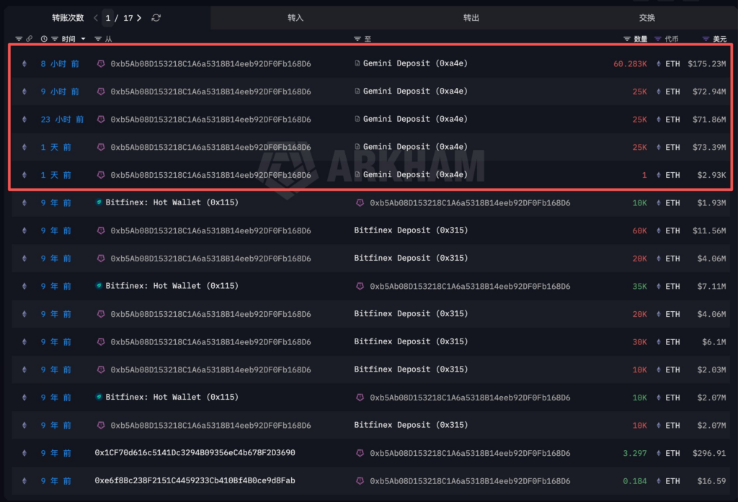
Task: Click the Gemini Deposit contract icon on $73.39M row
Action: [357, 147]
